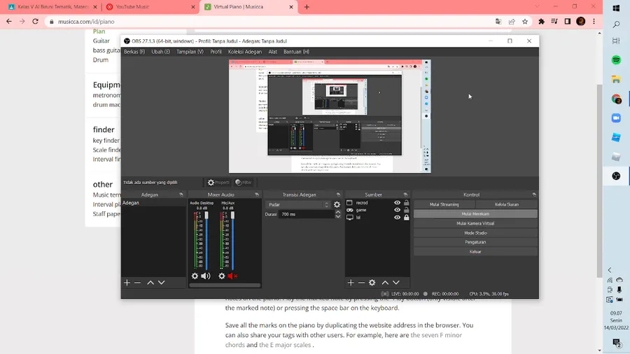Undock the Sumber panel
The height and width of the screenshot is (354, 630).
coord(405,194)
